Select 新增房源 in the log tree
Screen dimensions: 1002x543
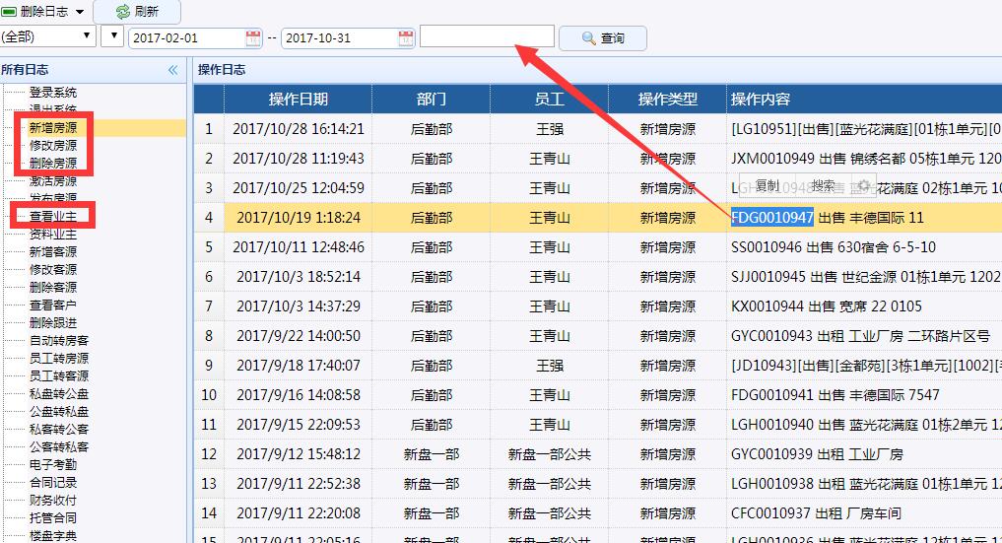coord(53,128)
